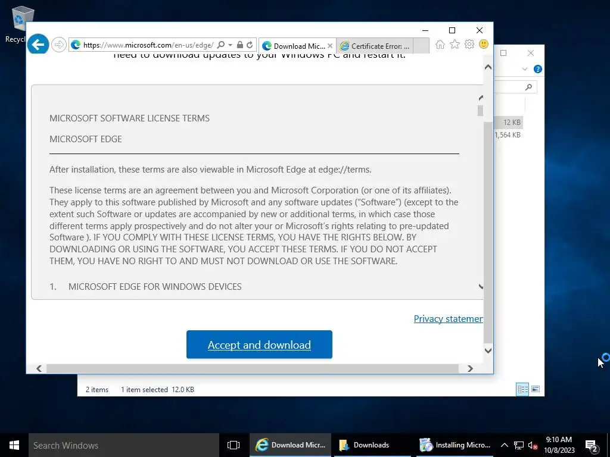The image size is (610, 457).
Task: Click the horizontal scrollbar left arrow
Action: [x=39, y=368]
